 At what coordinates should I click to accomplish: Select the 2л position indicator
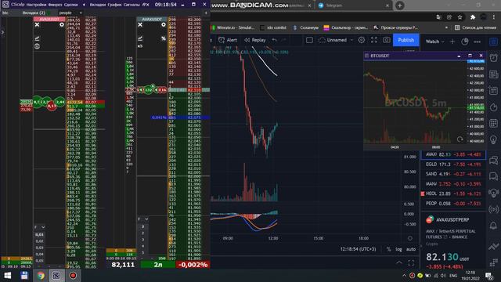[158, 265]
